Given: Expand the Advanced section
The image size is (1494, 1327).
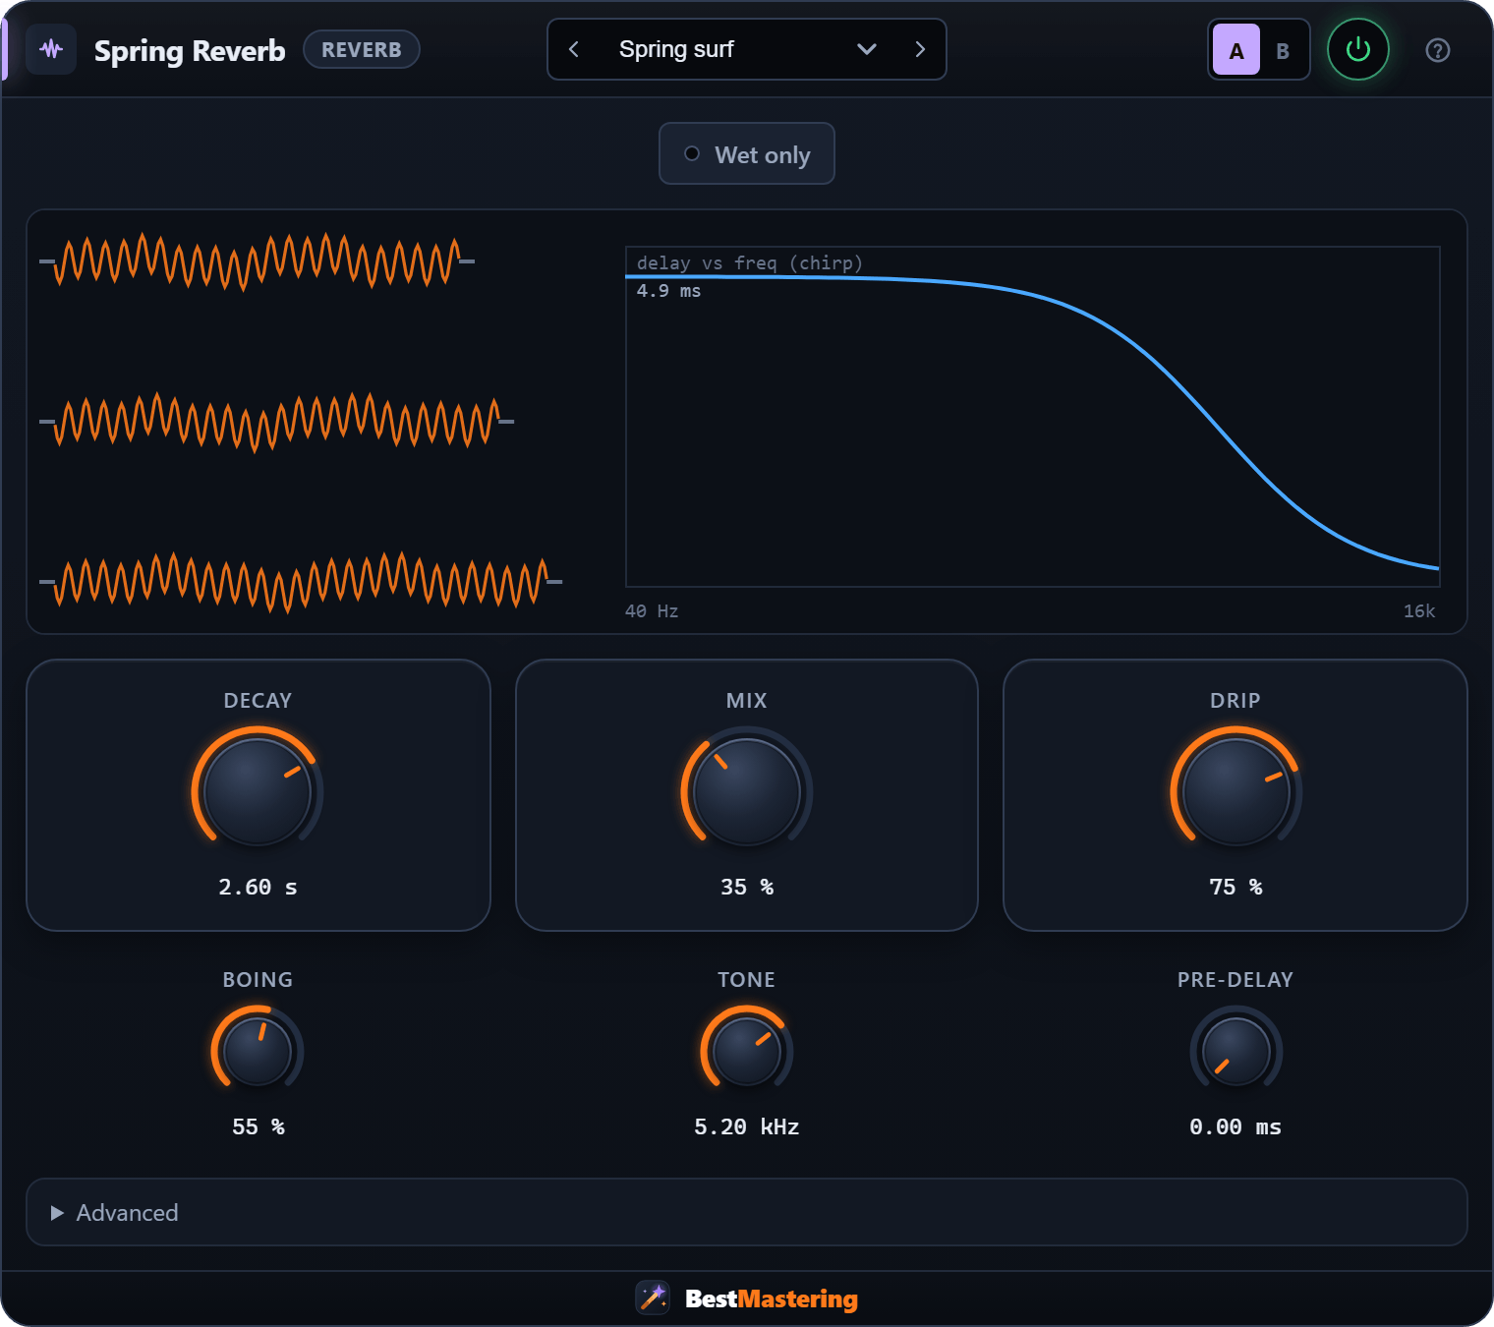Looking at the screenshot, I should (x=747, y=1212).
